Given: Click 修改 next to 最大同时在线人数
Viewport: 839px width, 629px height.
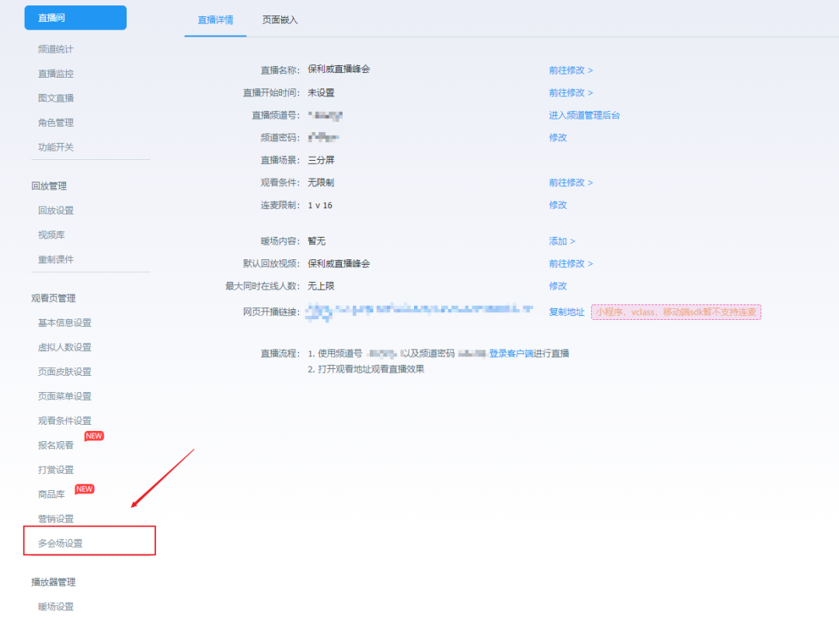Looking at the screenshot, I should click(x=558, y=286).
